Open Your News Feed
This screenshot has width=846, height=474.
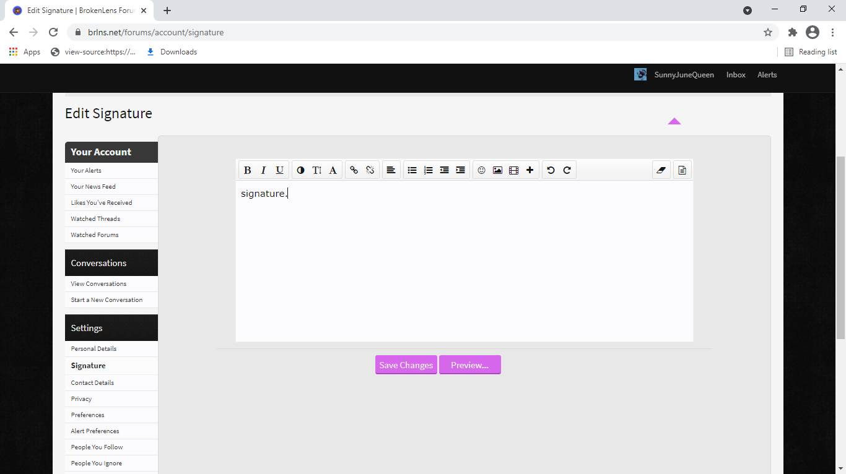tap(111, 187)
